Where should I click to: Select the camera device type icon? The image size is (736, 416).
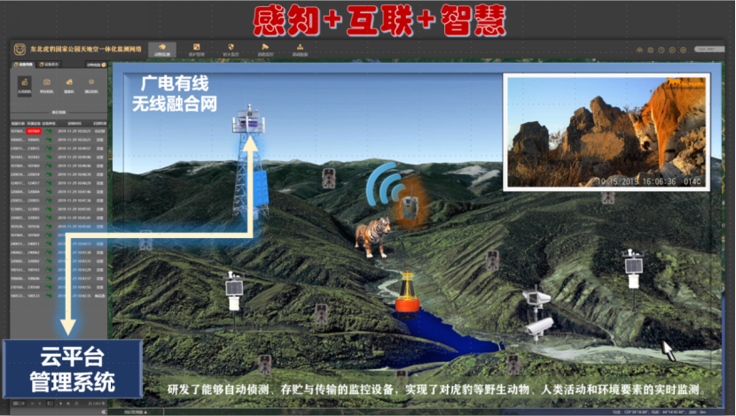pyautogui.click(x=45, y=84)
